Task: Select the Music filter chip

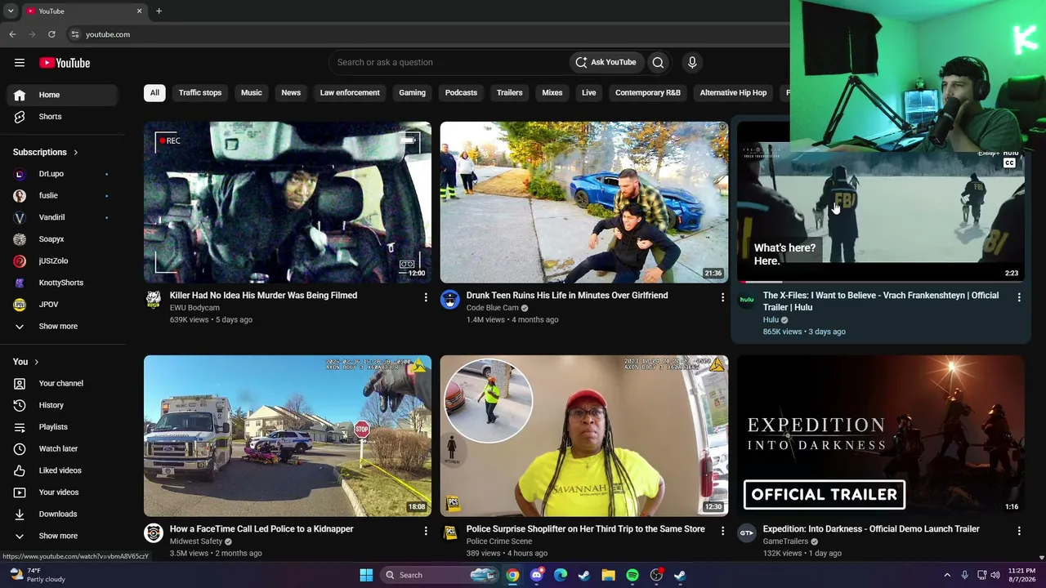Action: (252, 92)
